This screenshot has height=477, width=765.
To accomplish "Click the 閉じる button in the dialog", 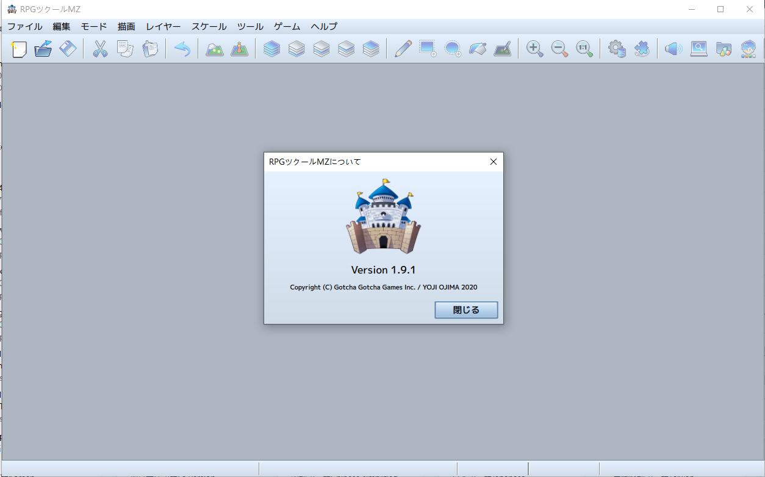I will [466, 310].
